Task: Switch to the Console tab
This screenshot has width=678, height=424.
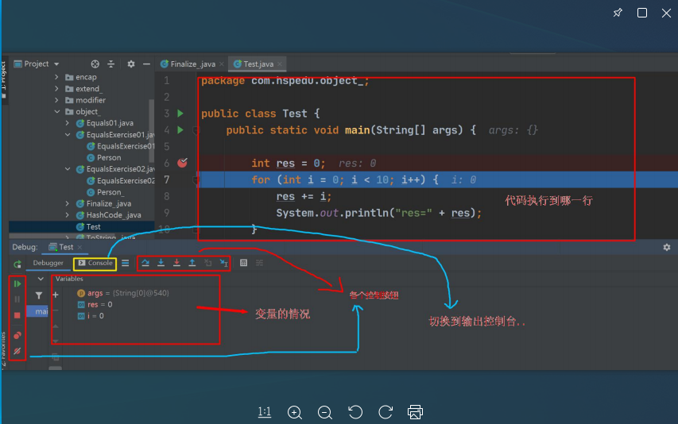Action: click(95, 263)
